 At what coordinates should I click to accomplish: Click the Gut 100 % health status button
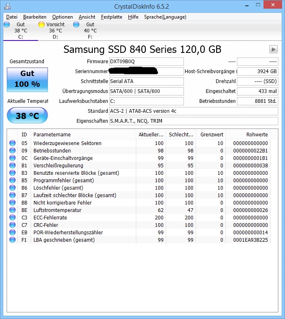[27, 80]
